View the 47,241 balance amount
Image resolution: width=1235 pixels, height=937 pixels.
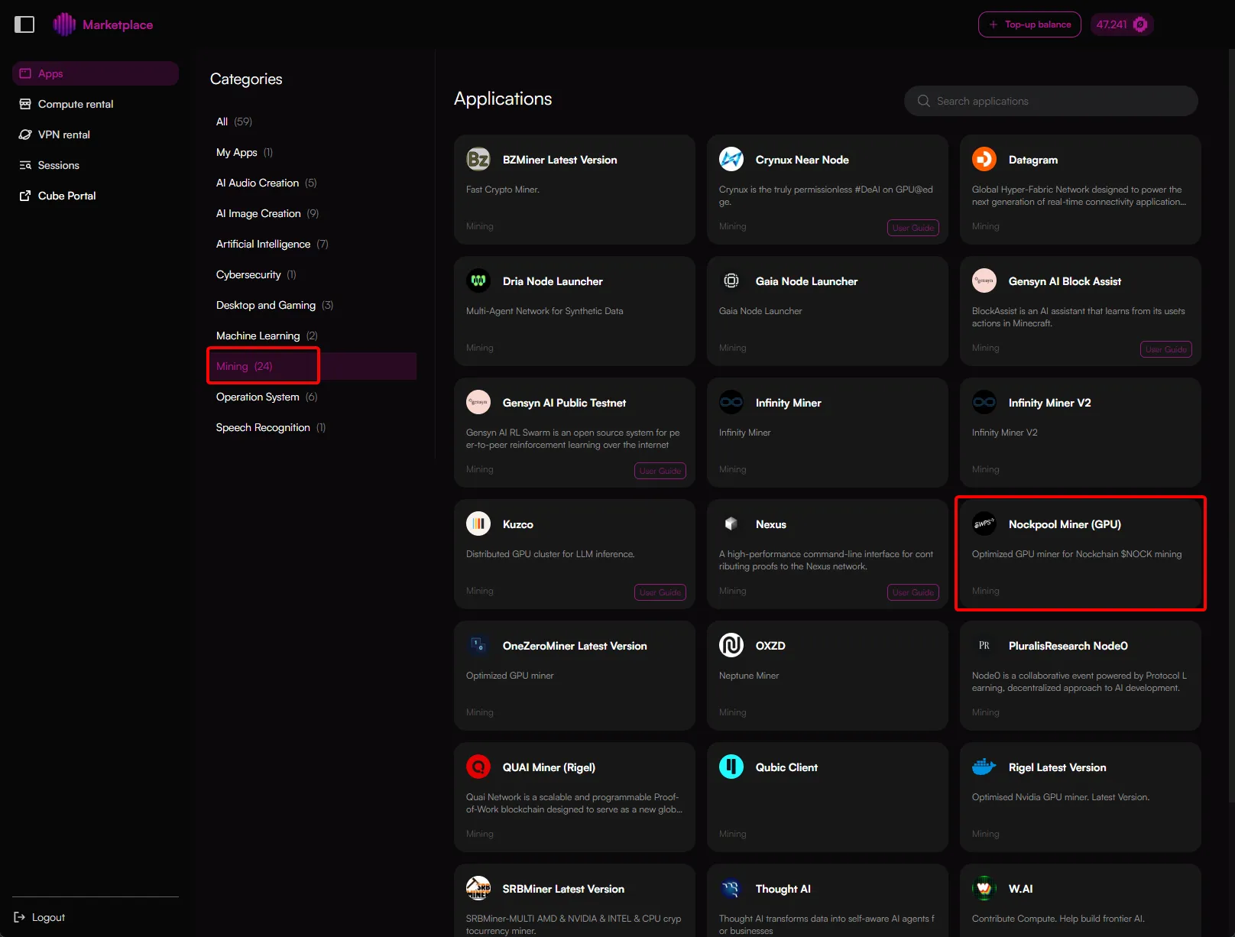[1111, 24]
